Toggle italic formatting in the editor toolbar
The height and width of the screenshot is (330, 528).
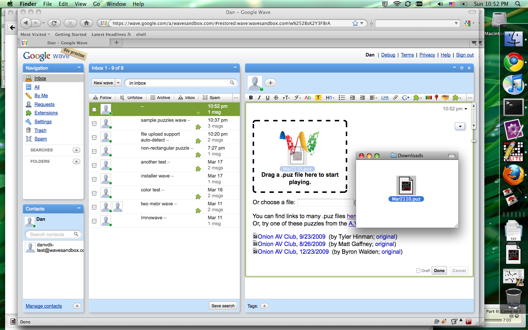coord(259,98)
